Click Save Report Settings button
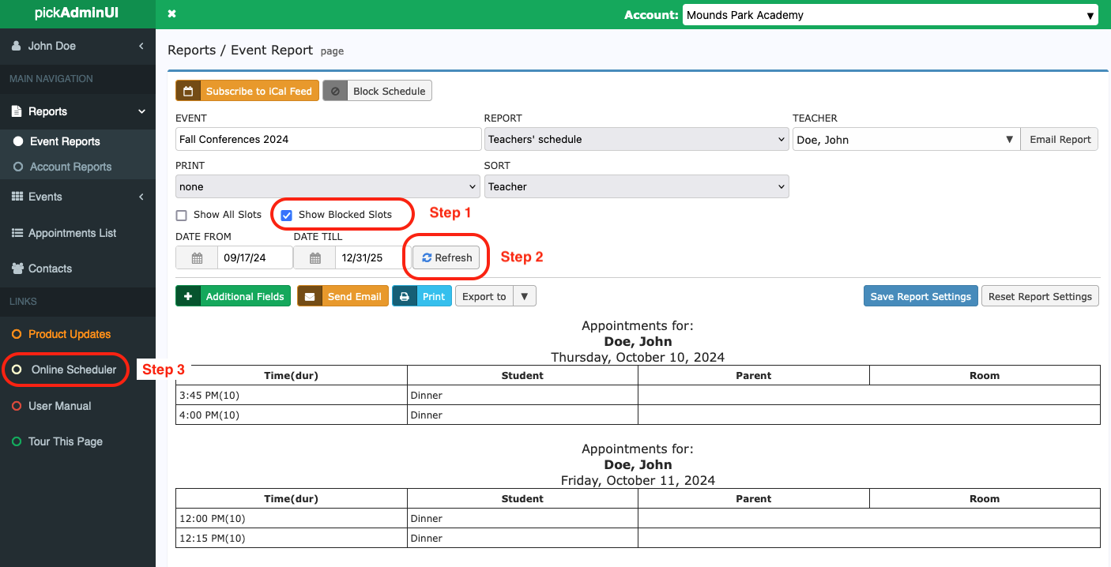1111x567 pixels. coord(921,297)
